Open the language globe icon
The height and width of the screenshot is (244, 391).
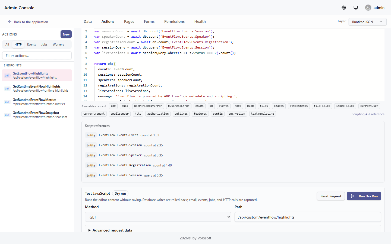point(344,8)
